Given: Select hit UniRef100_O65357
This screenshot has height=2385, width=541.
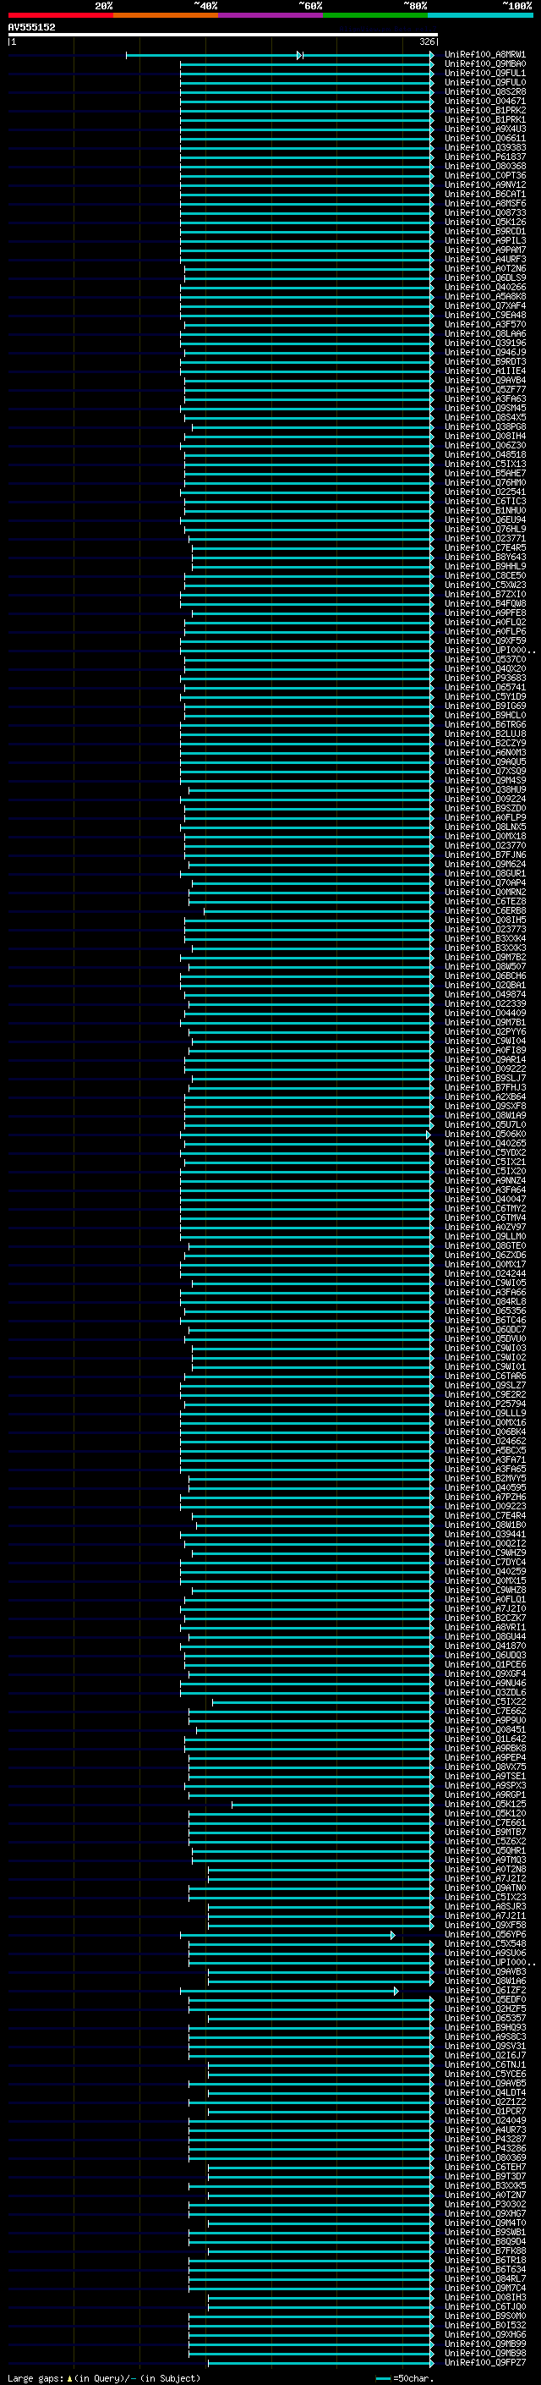Looking at the screenshot, I should click(x=485, y=2019).
